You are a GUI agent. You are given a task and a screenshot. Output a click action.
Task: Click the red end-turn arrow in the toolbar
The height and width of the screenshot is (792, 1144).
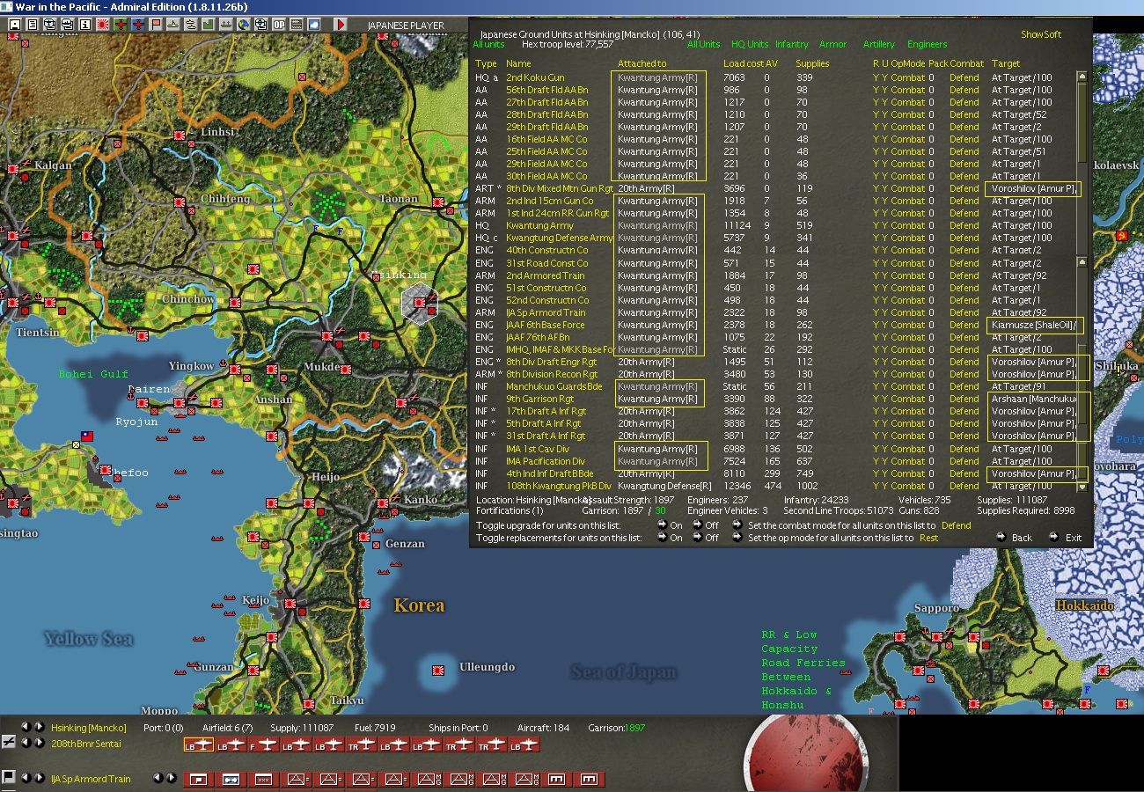(x=341, y=24)
